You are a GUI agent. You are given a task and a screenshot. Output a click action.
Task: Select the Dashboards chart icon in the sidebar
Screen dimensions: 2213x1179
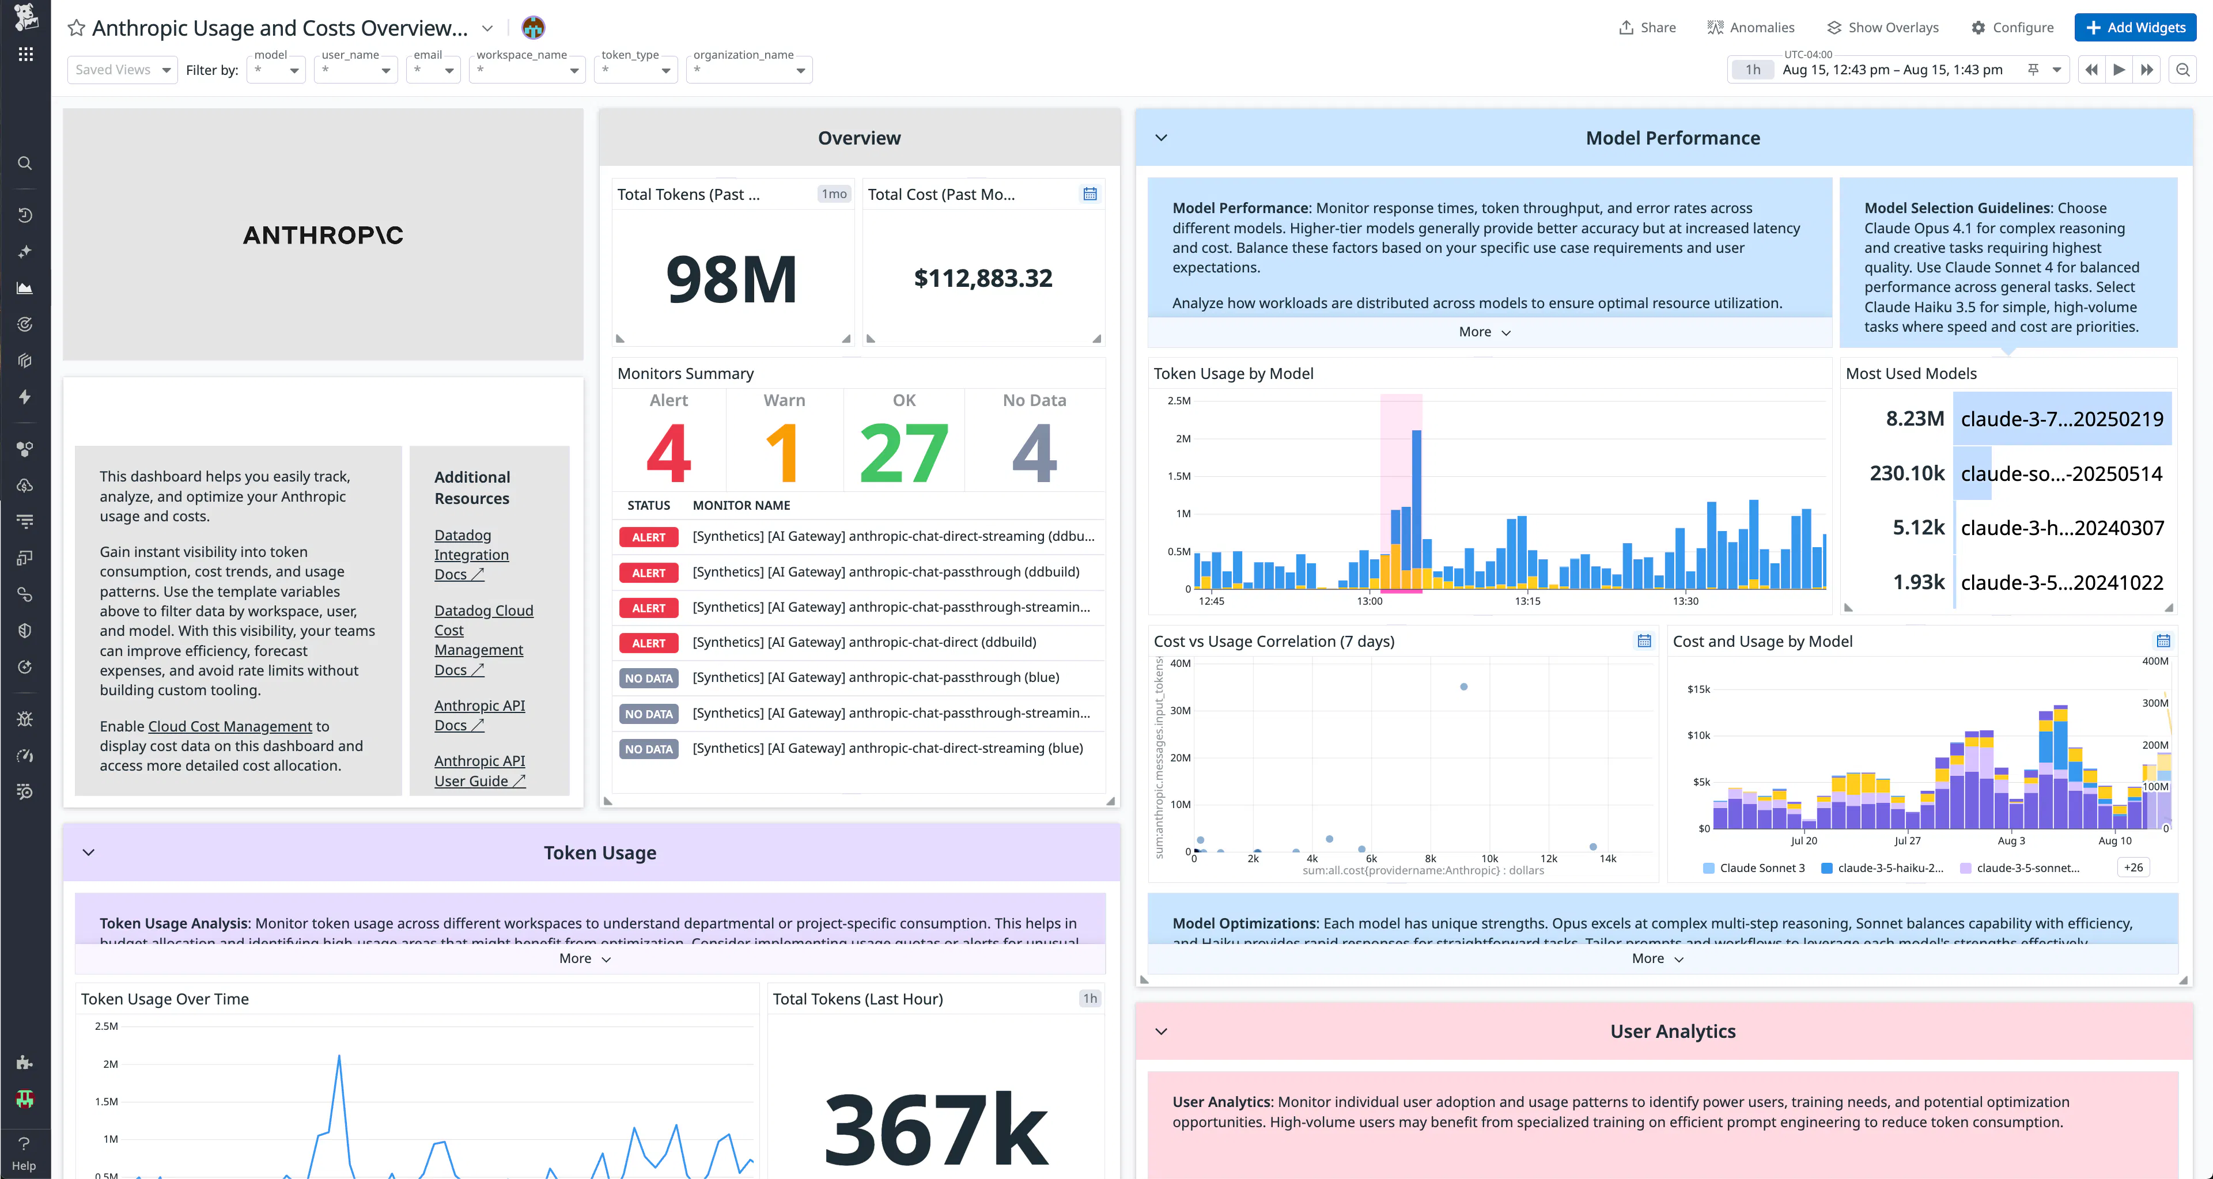[x=25, y=287]
